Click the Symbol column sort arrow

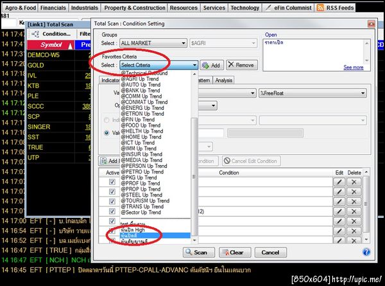[x=71, y=46]
